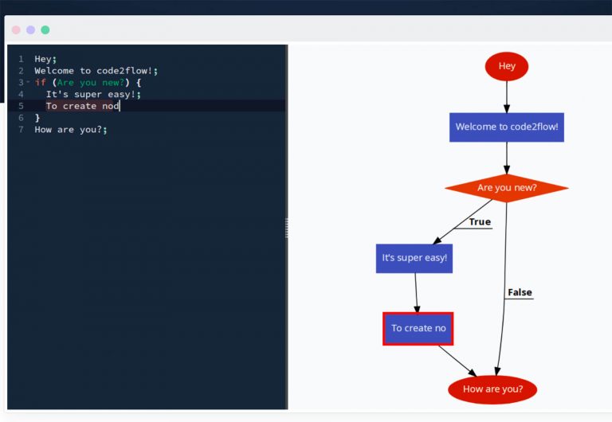Click the orange 'Are you new?' diamond

(506, 188)
